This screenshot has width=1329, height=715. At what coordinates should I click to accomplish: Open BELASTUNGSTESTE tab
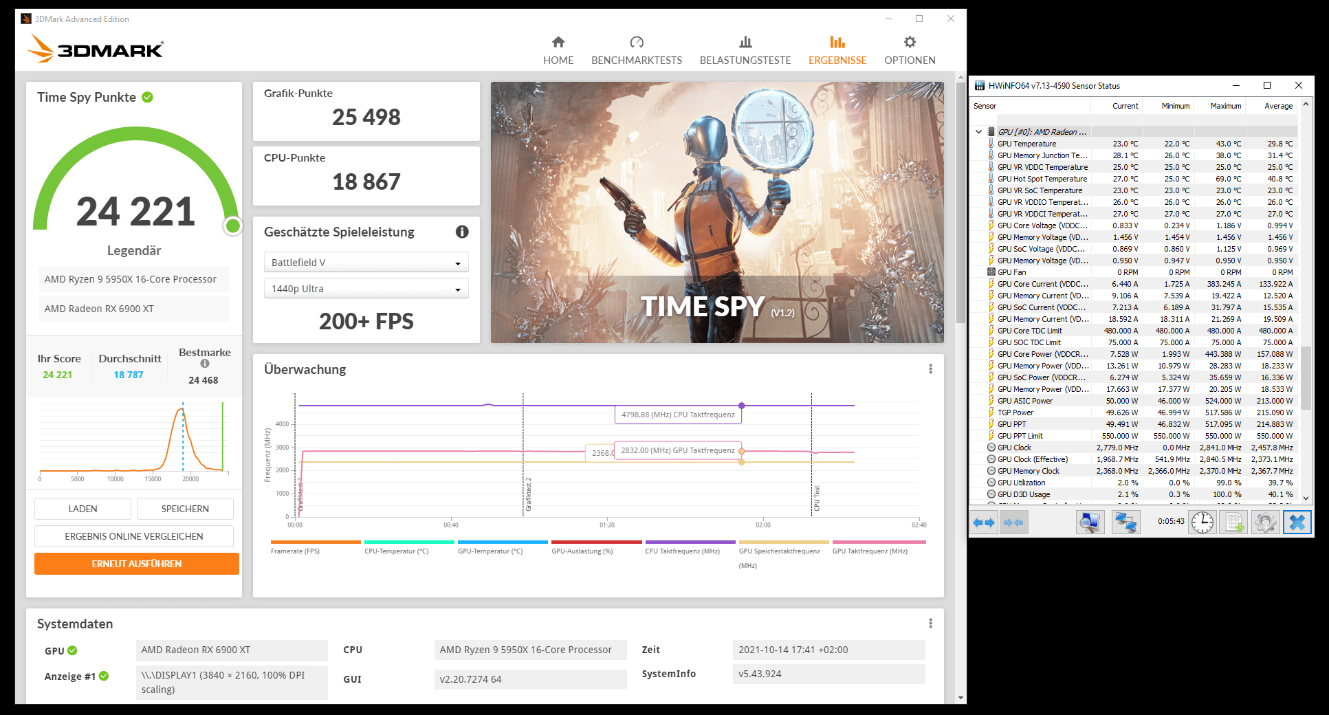[x=745, y=51]
